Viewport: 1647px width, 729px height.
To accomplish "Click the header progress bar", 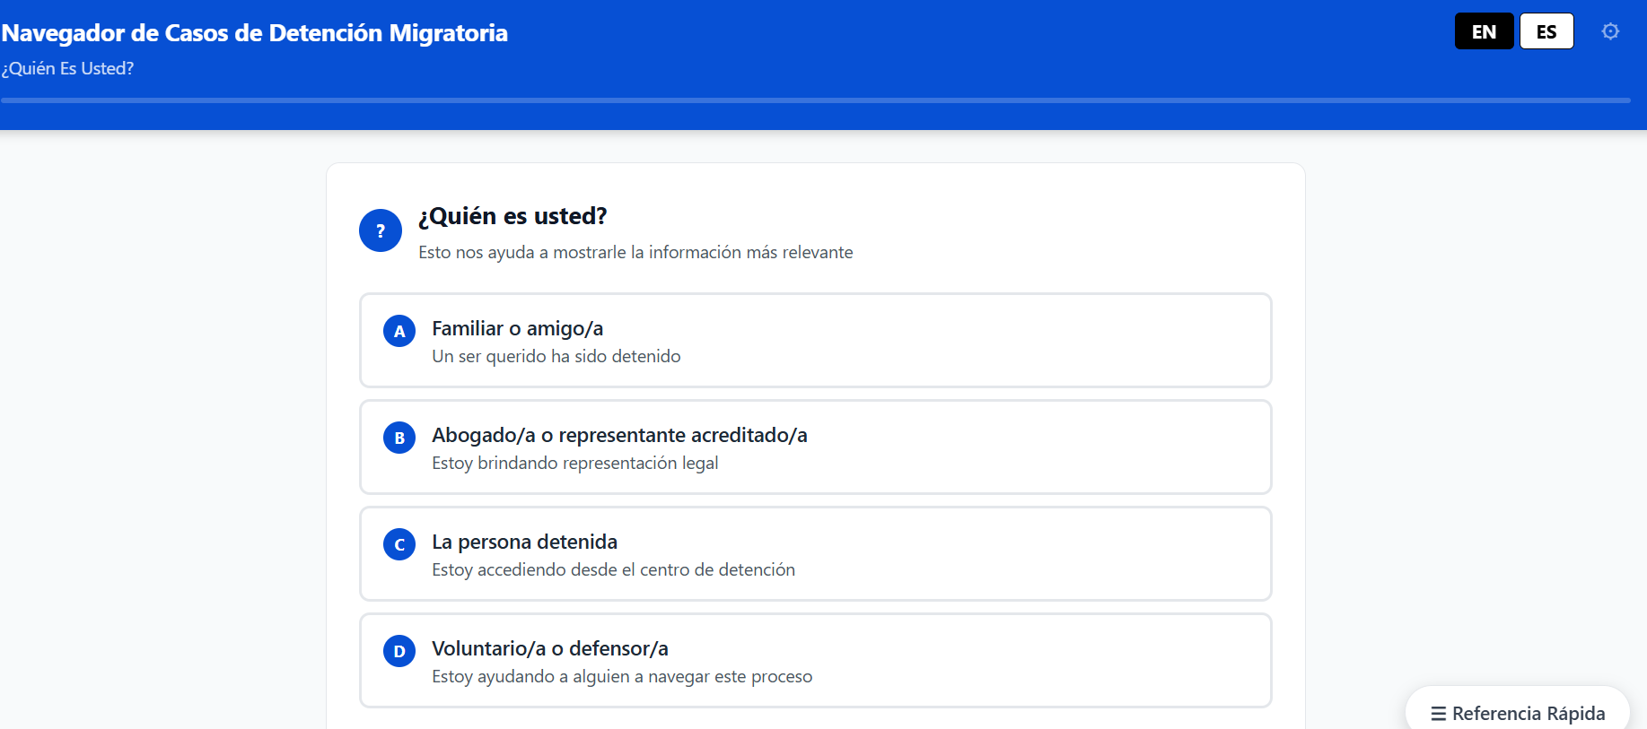I will pyautogui.click(x=816, y=100).
